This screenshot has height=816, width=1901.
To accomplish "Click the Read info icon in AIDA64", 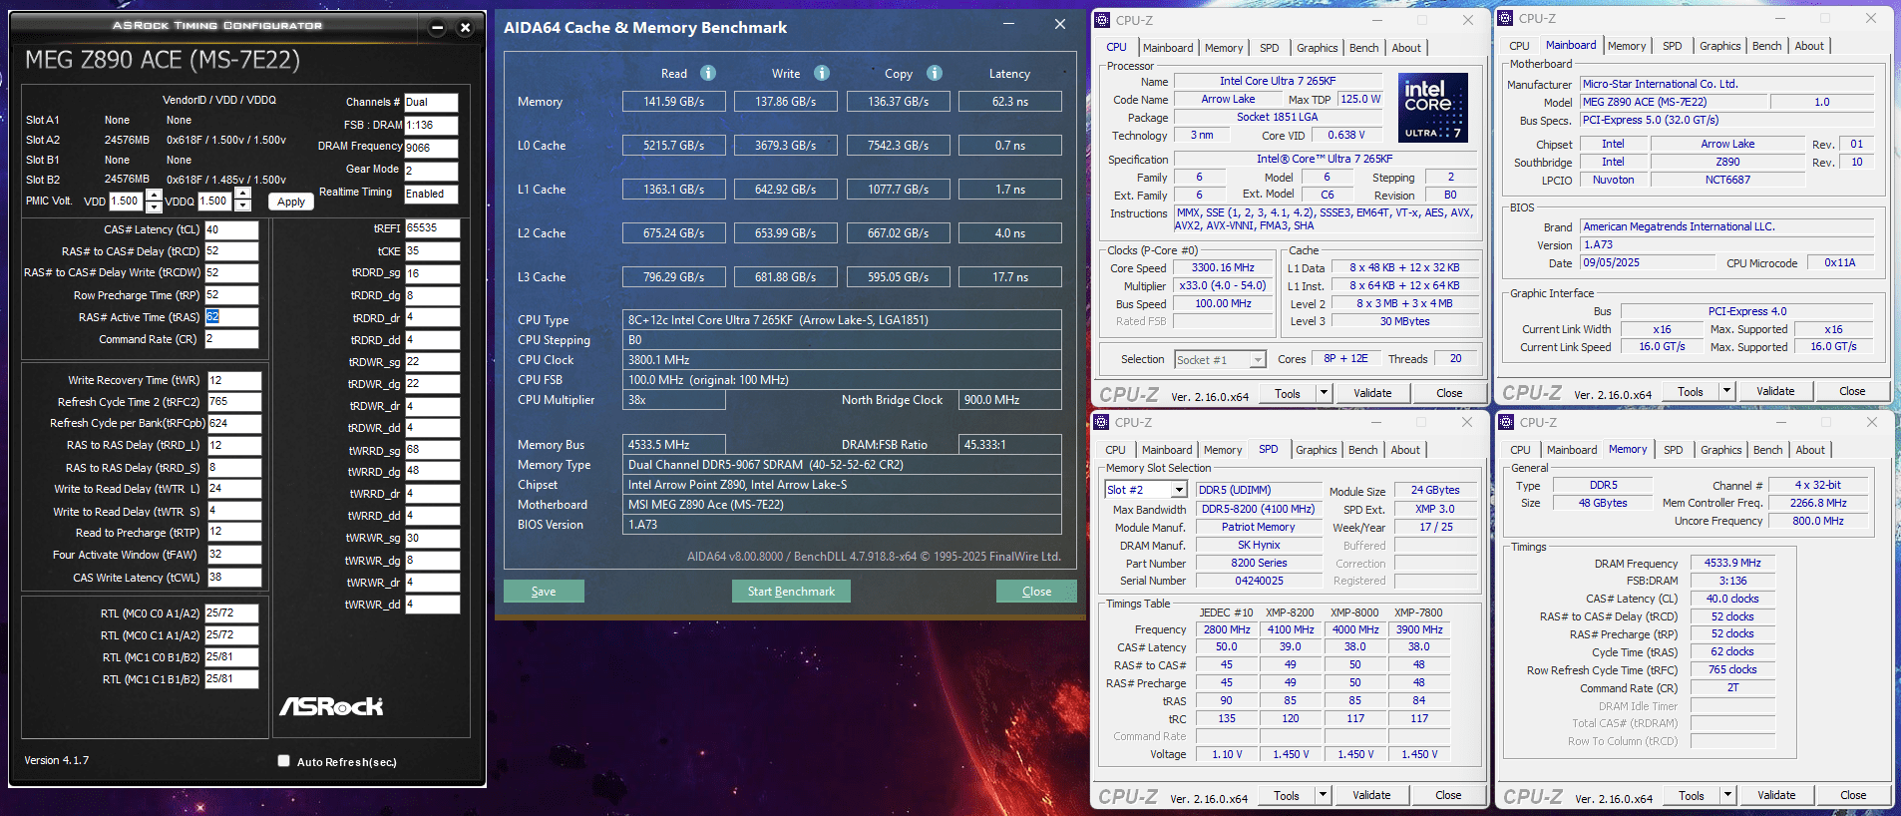I will point(707,73).
